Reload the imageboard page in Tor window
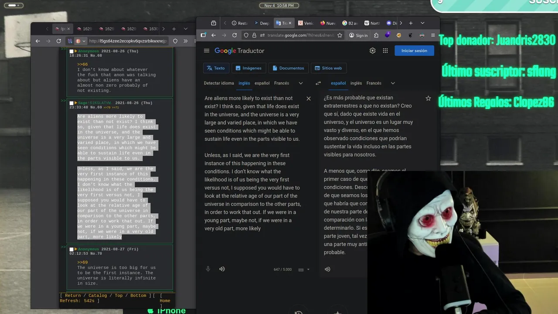The height and width of the screenshot is (314, 558). [x=59, y=41]
